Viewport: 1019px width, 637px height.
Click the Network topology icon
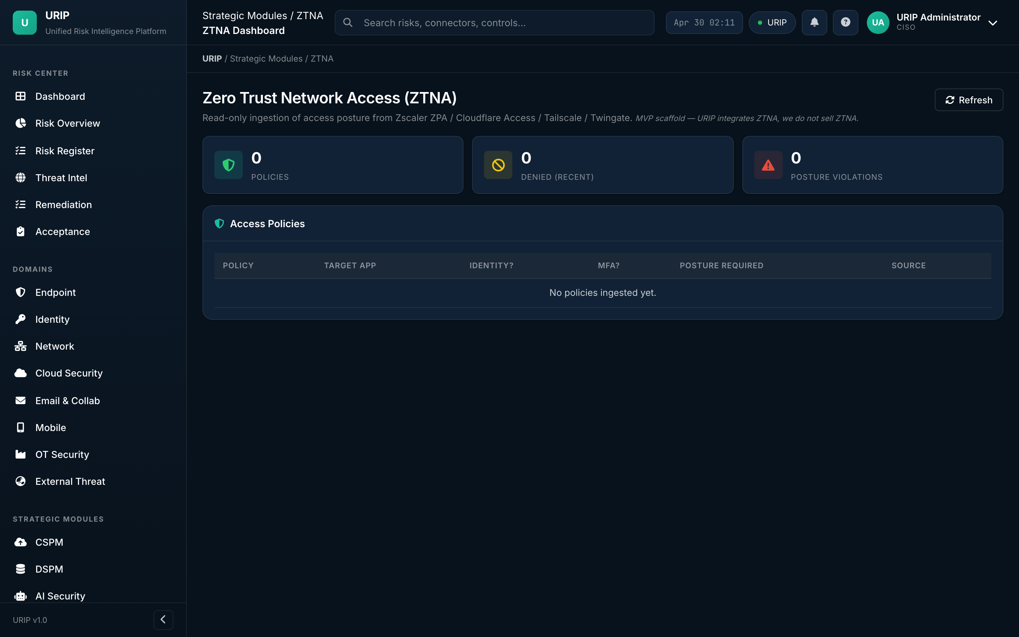click(x=20, y=346)
